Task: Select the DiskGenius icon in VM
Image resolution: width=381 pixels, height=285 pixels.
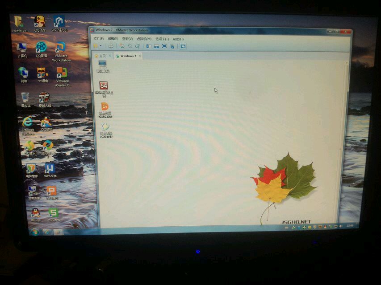Action: click(105, 110)
